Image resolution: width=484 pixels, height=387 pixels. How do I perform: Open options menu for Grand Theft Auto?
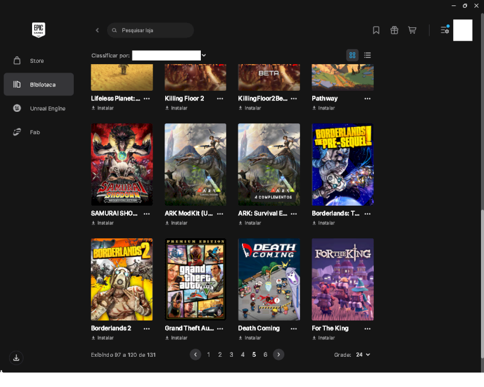point(220,329)
